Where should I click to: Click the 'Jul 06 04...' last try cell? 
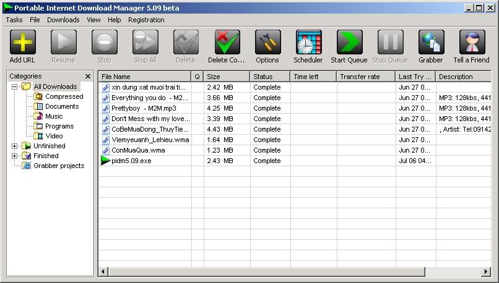click(x=415, y=161)
